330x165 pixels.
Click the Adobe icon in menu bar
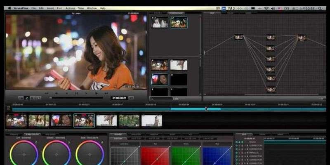point(231,8)
